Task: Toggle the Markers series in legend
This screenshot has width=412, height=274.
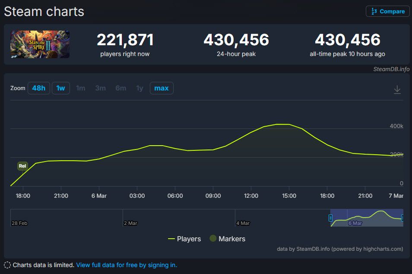Action: 227,239
